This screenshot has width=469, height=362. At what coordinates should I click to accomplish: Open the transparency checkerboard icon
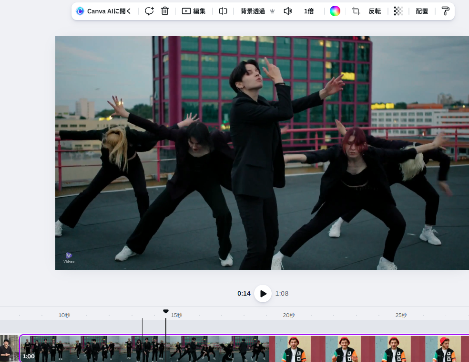[x=398, y=11]
